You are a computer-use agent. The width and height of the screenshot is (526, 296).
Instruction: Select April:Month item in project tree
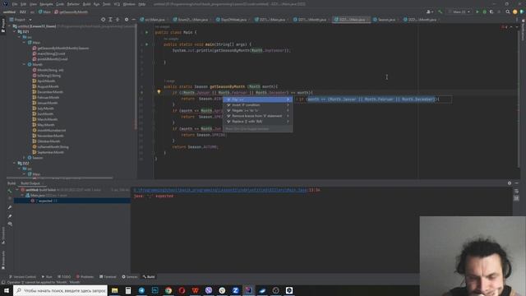click(44, 81)
